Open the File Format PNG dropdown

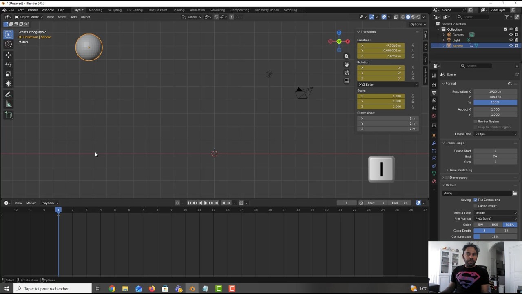pos(495,219)
